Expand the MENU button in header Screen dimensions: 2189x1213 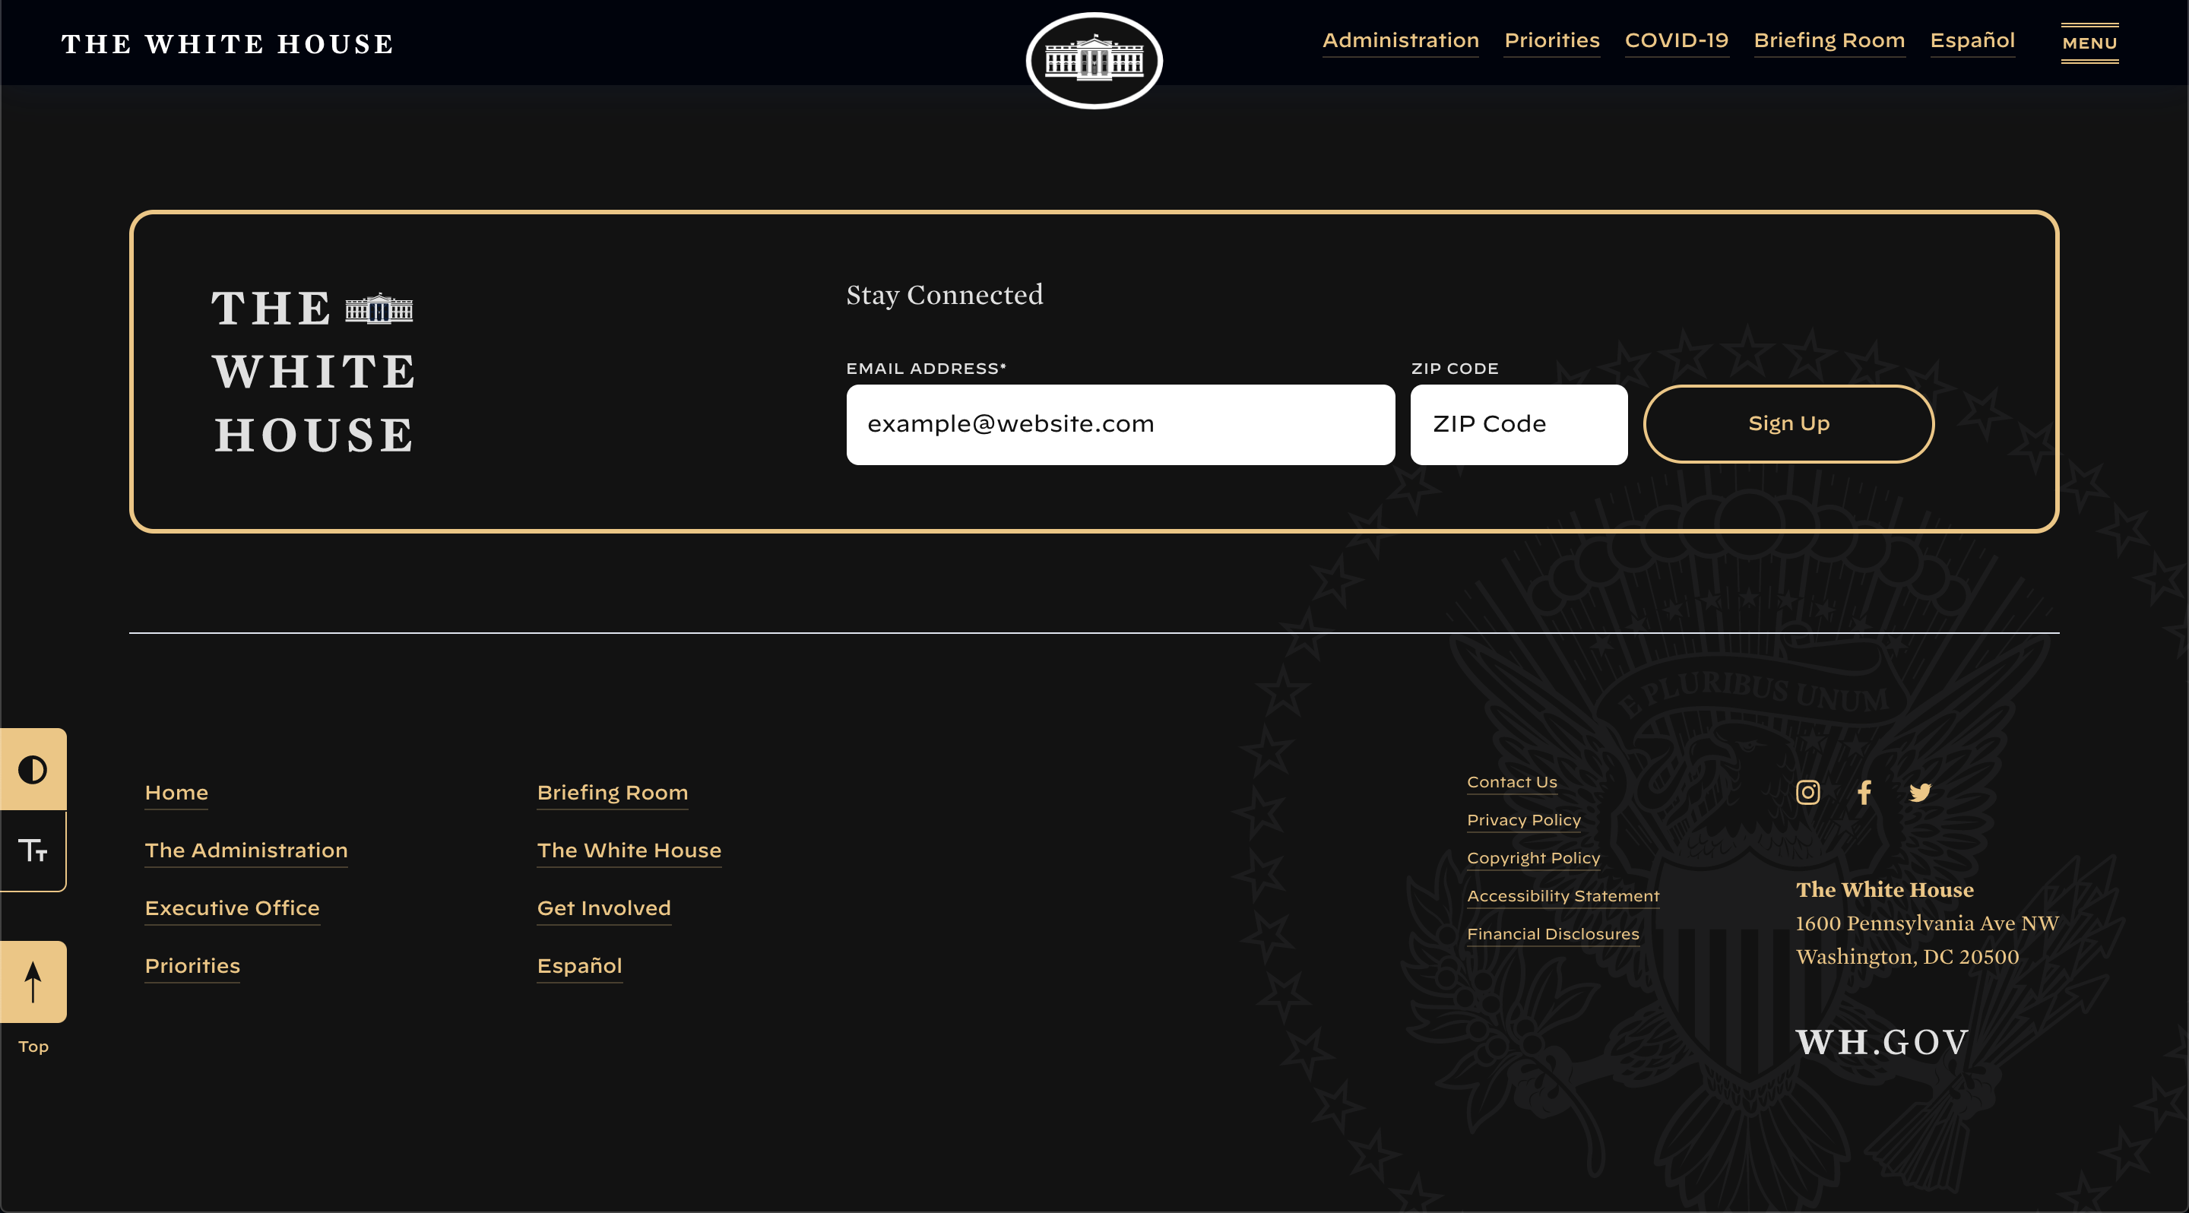[x=2089, y=43]
